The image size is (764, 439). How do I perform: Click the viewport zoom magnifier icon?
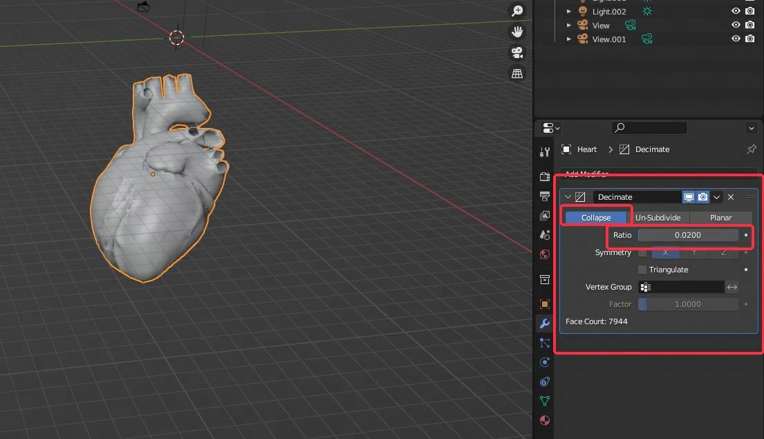click(517, 11)
